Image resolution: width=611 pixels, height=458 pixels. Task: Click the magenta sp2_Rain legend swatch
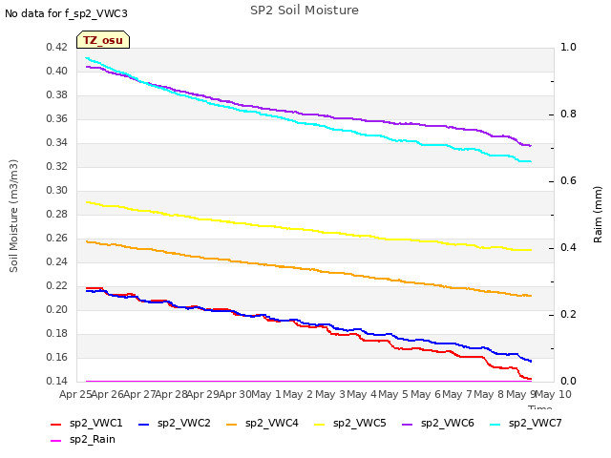[56, 441]
